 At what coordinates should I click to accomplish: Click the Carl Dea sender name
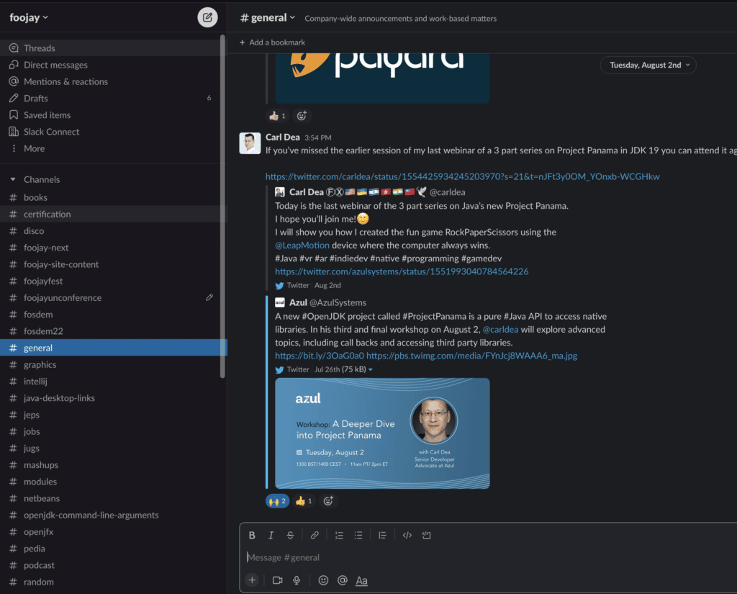(282, 137)
